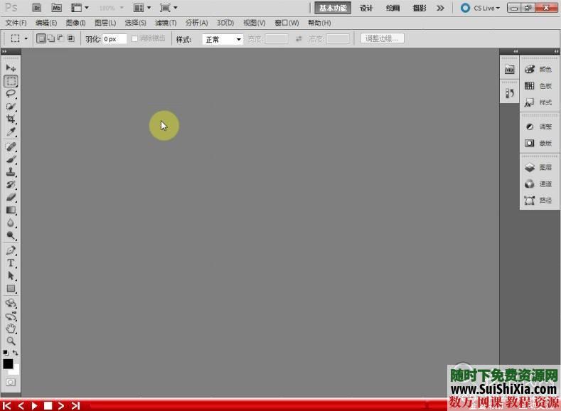The width and height of the screenshot is (561, 411).
Task: Expand the toolbox via its top arrows
Action: (x=4, y=51)
